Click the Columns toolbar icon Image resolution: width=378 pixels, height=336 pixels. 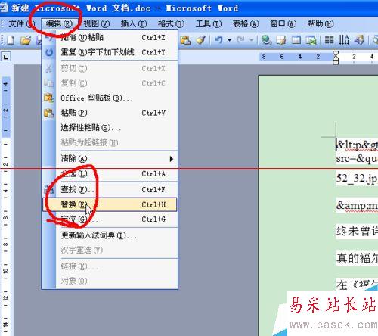(x=329, y=40)
